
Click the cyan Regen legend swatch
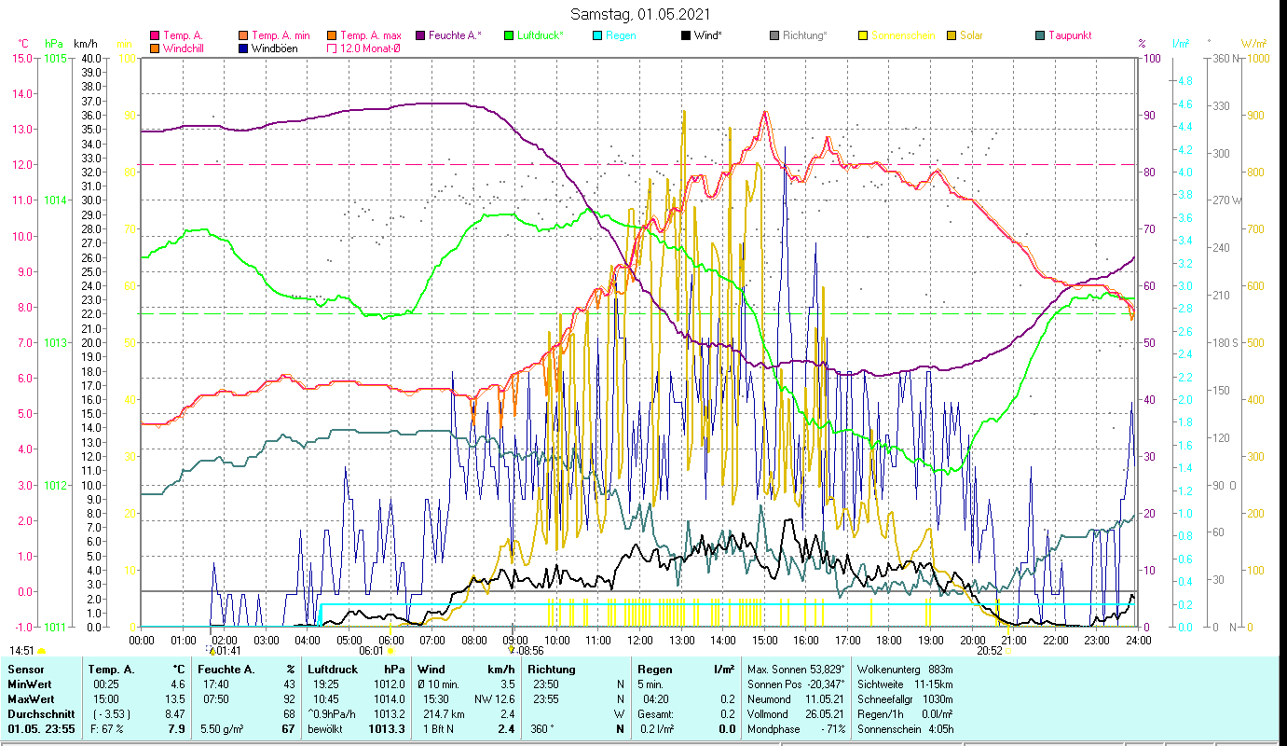pyautogui.click(x=596, y=35)
